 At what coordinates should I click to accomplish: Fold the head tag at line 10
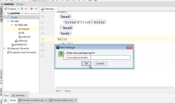click(54, 17)
